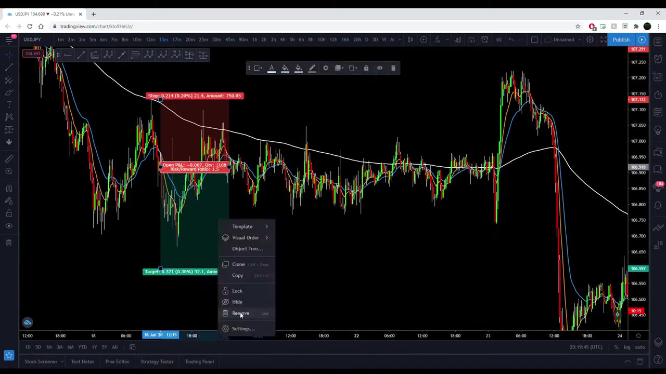This screenshot has width=666, height=374.
Task: Delete the drawing with floating toolbar trash
Action: click(393, 68)
